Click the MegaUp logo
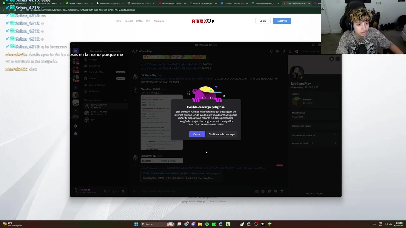This screenshot has width=406, height=228. [x=203, y=21]
